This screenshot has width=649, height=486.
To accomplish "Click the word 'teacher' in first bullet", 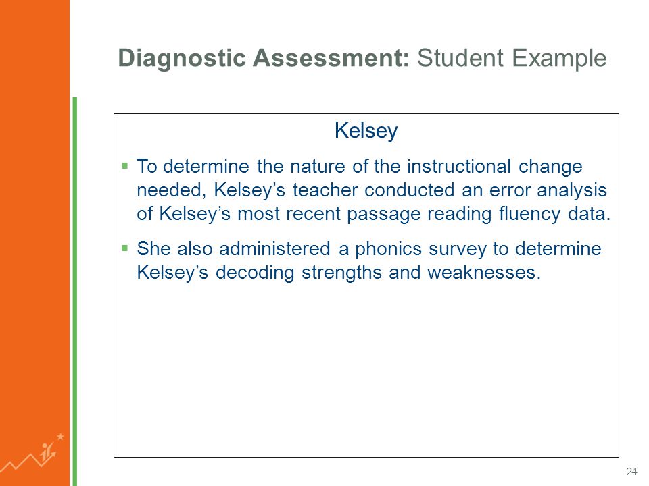I will coord(325,190).
